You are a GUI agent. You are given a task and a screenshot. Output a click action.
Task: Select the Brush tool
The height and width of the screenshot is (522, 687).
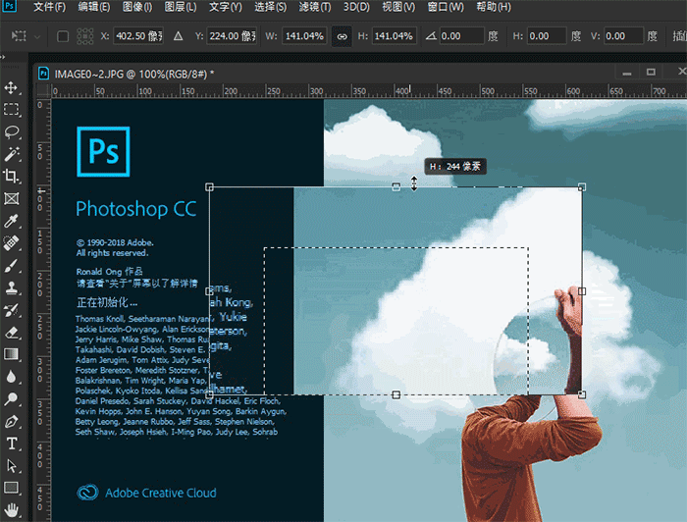point(11,266)
